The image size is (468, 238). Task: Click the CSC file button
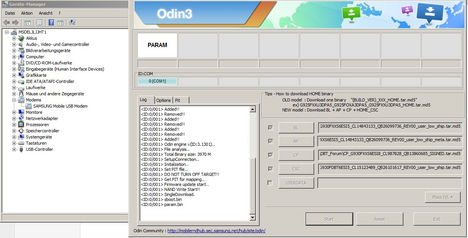click(296, 169)
